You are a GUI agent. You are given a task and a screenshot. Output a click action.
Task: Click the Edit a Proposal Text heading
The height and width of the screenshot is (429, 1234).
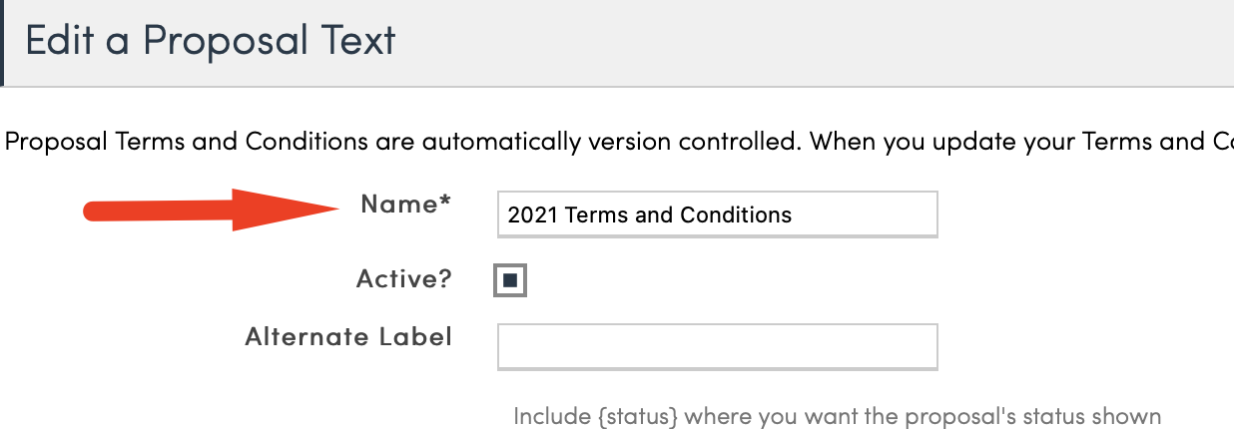pos(211,41)
